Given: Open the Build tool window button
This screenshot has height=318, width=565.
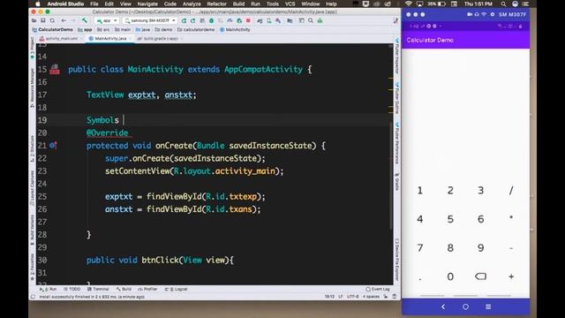Looking at the screenshot, I should pyautogui.click(x=124, y=289).
